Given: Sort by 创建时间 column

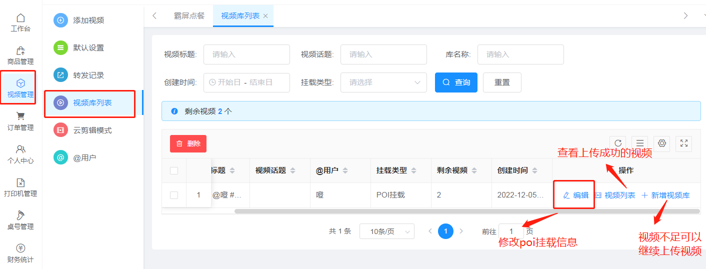Looking at the screenshot, I should click(534, 170).
